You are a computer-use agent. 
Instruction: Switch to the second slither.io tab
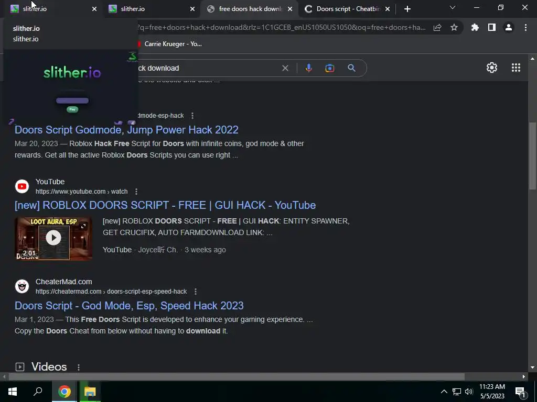[x=151, y=9]
